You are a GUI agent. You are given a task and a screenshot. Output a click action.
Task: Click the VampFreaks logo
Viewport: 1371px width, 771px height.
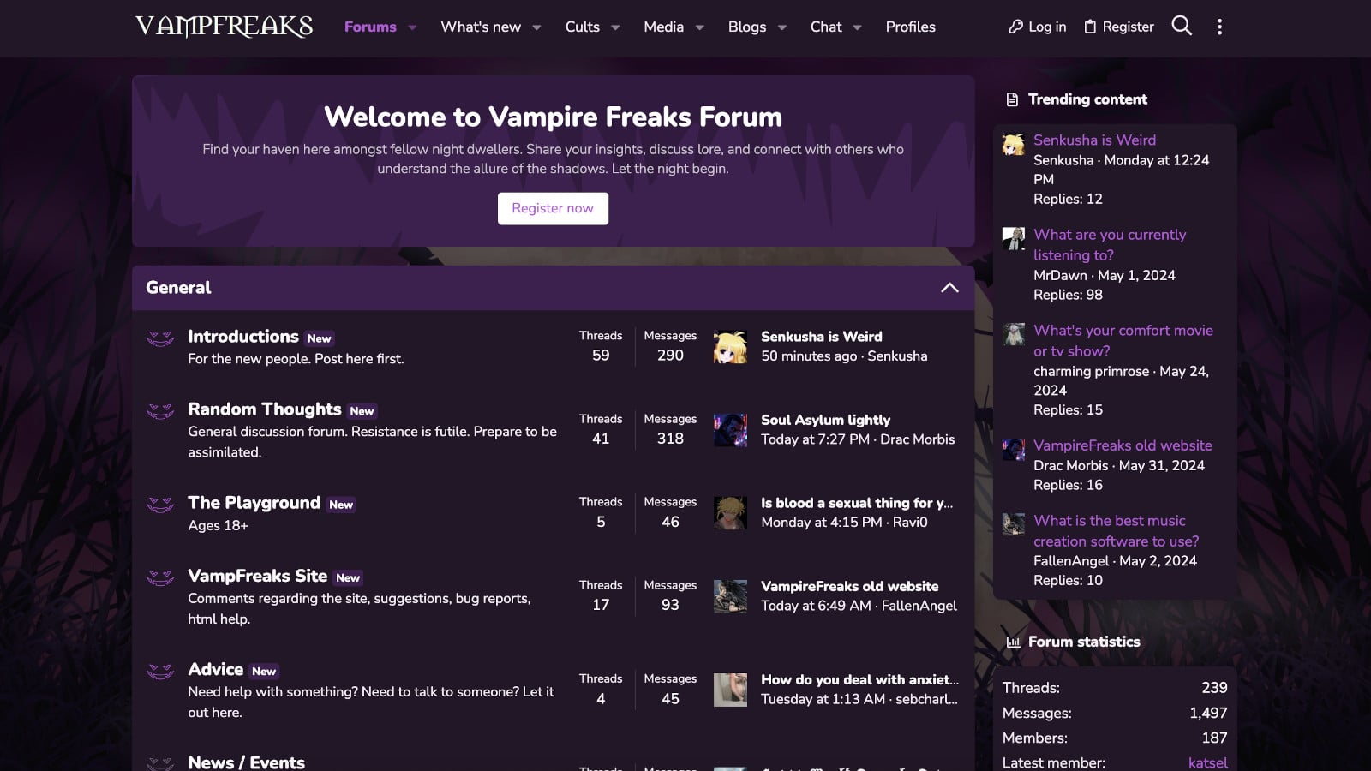[224, 27]
